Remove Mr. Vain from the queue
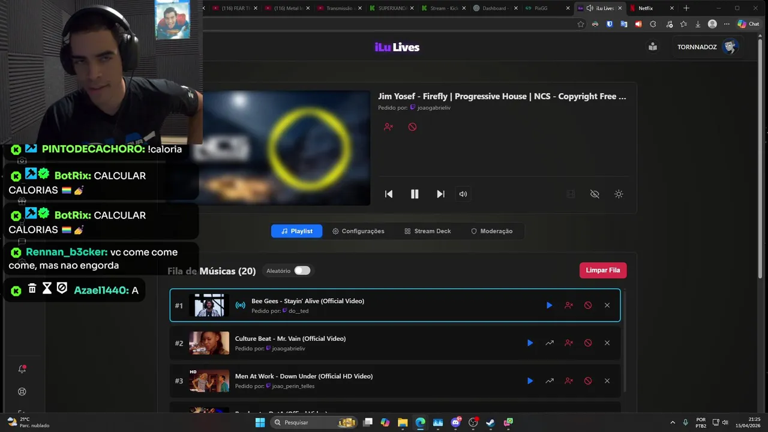Screen dimensions: 768x432 (x=607, y=343)
